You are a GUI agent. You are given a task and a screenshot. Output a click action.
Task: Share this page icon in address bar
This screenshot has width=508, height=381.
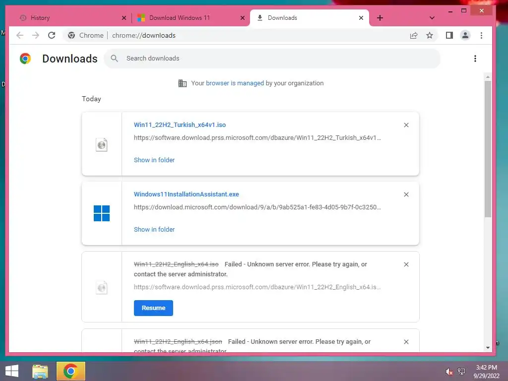[x=414, y=35]
